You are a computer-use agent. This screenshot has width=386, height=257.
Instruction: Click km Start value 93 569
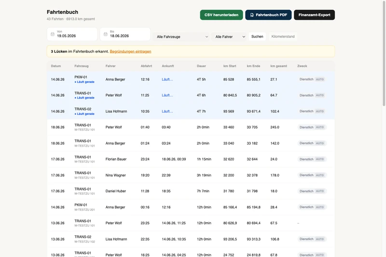point(229,111)
